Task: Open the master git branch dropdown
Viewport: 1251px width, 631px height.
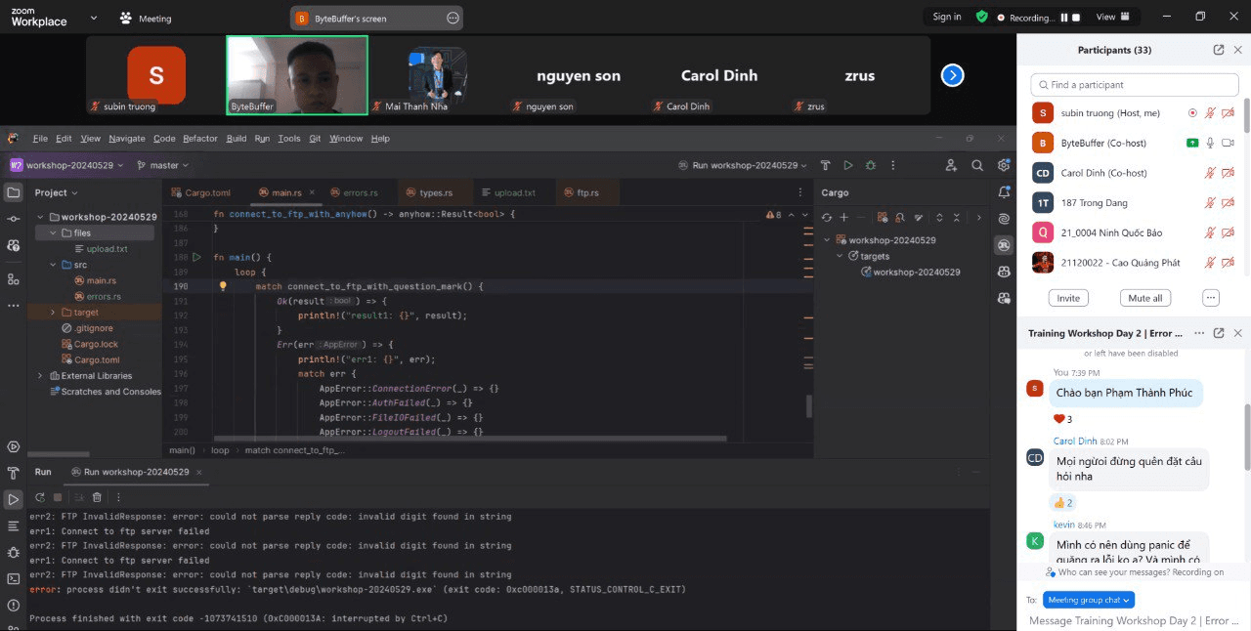Action: click(163, 166)
